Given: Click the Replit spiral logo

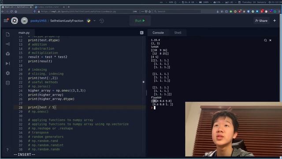Looking at the screenshot, I should click(x=15, y=21).
